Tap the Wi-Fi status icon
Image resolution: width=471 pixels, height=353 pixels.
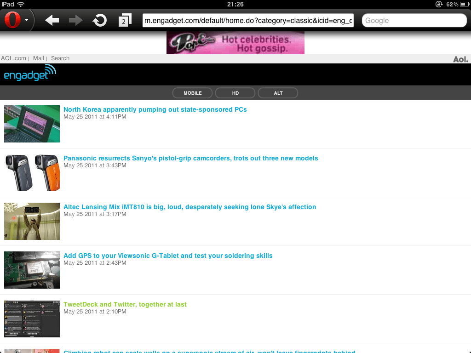21,4
